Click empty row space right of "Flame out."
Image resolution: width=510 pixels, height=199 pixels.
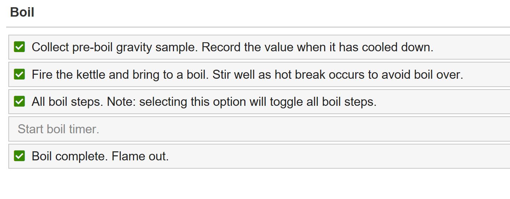pyautogui.click(x=326, y=156)
